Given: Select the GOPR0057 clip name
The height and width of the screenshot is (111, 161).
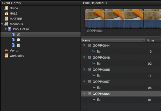Looking at the screenshot, I should [101, 82].
